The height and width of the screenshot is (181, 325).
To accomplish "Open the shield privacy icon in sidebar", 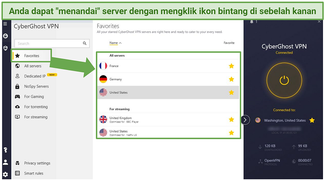I will pos(5,48).
